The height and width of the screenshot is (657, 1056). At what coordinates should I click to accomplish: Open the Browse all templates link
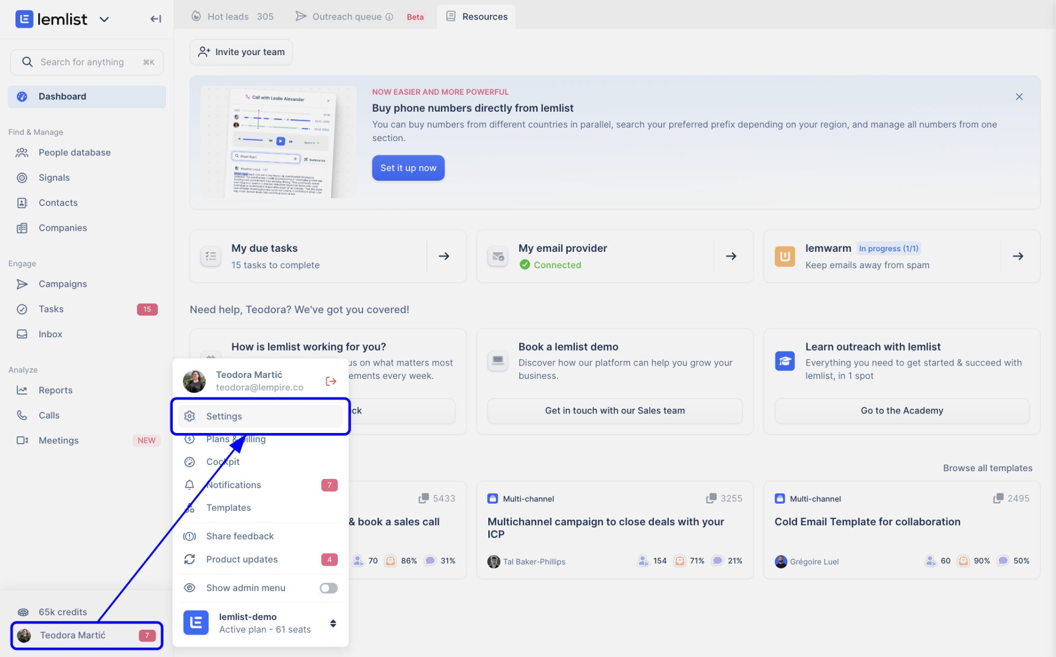[x=987, y=468]
